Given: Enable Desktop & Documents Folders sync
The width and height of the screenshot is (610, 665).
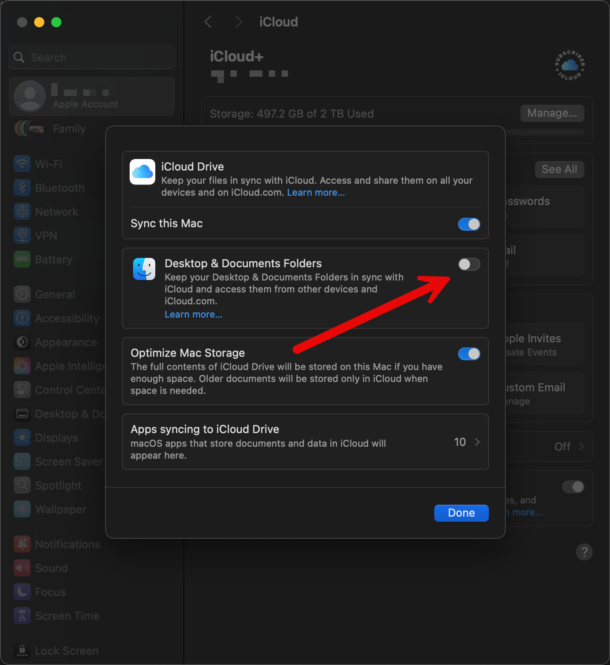Looking at the screenshot, I should (469, 264).
